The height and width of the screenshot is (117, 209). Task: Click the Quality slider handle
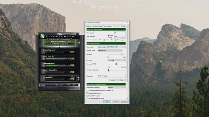click(x=121, y=54)
